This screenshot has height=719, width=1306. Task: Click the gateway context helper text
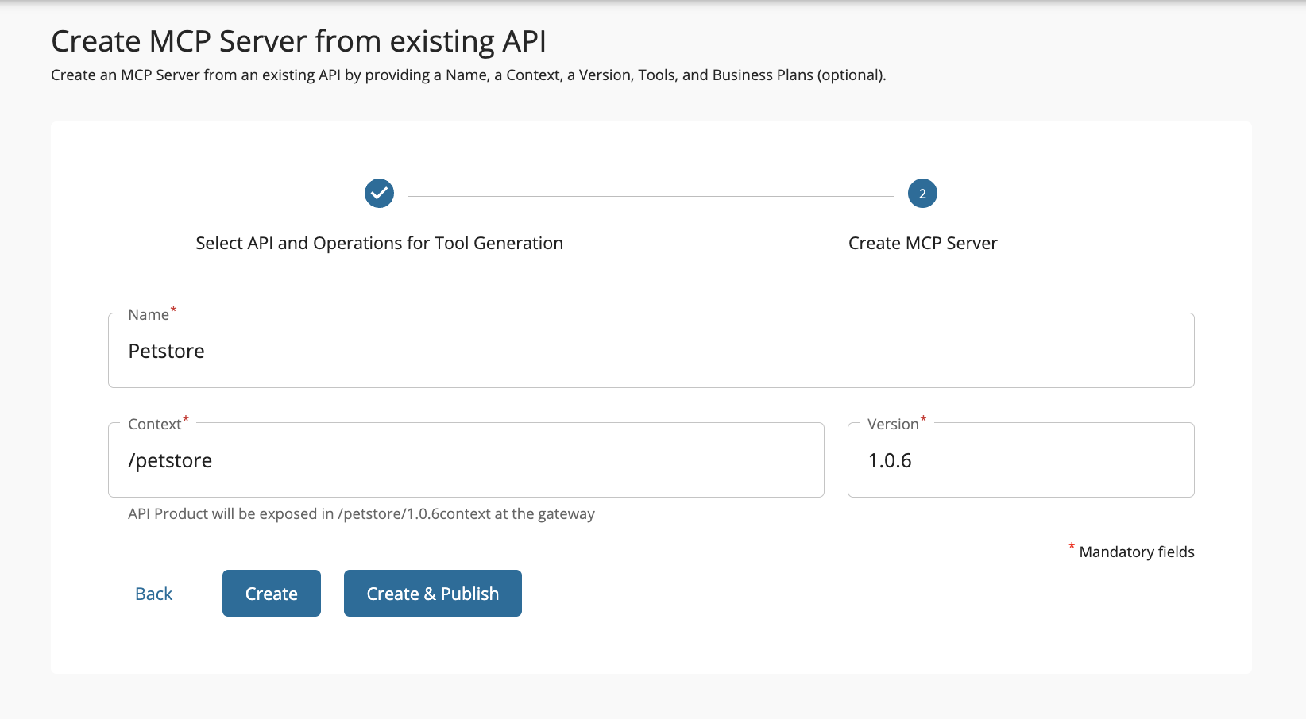(361, 513)
